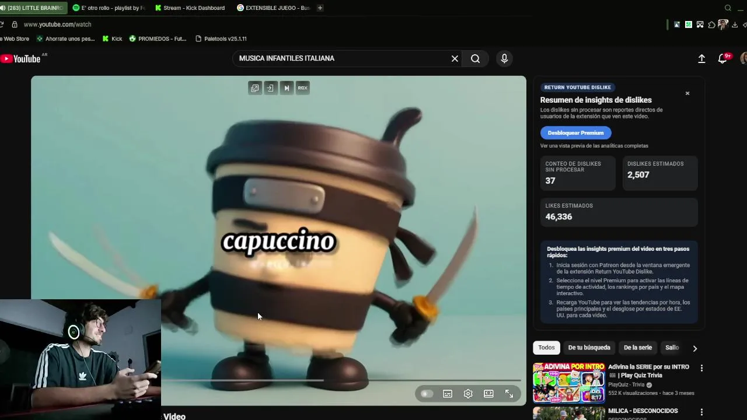Image resolution: width=747 pixels, height=420 pixels.
Task: Show more filter chips with arrow
Action: [694, 348]
